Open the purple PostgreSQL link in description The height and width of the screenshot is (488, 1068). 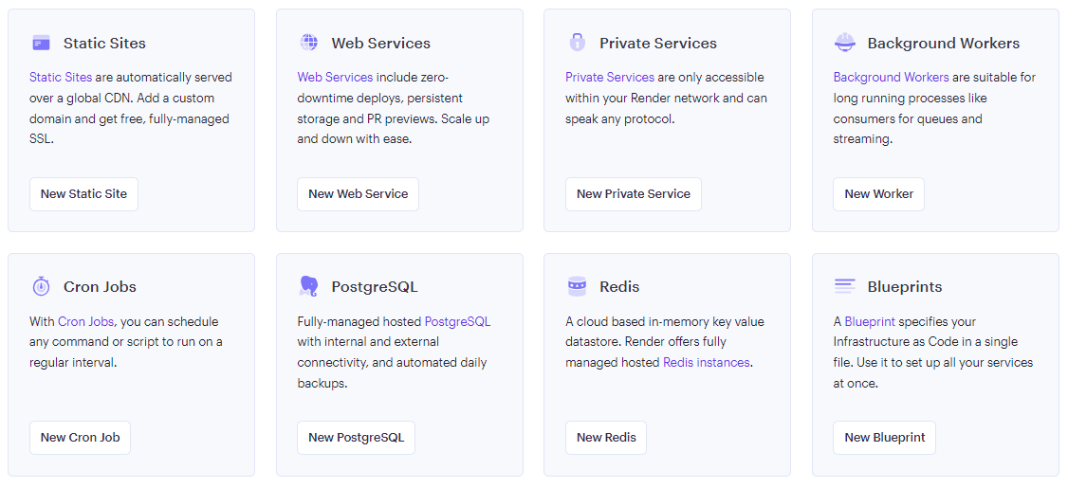click(x=458, y=321)
